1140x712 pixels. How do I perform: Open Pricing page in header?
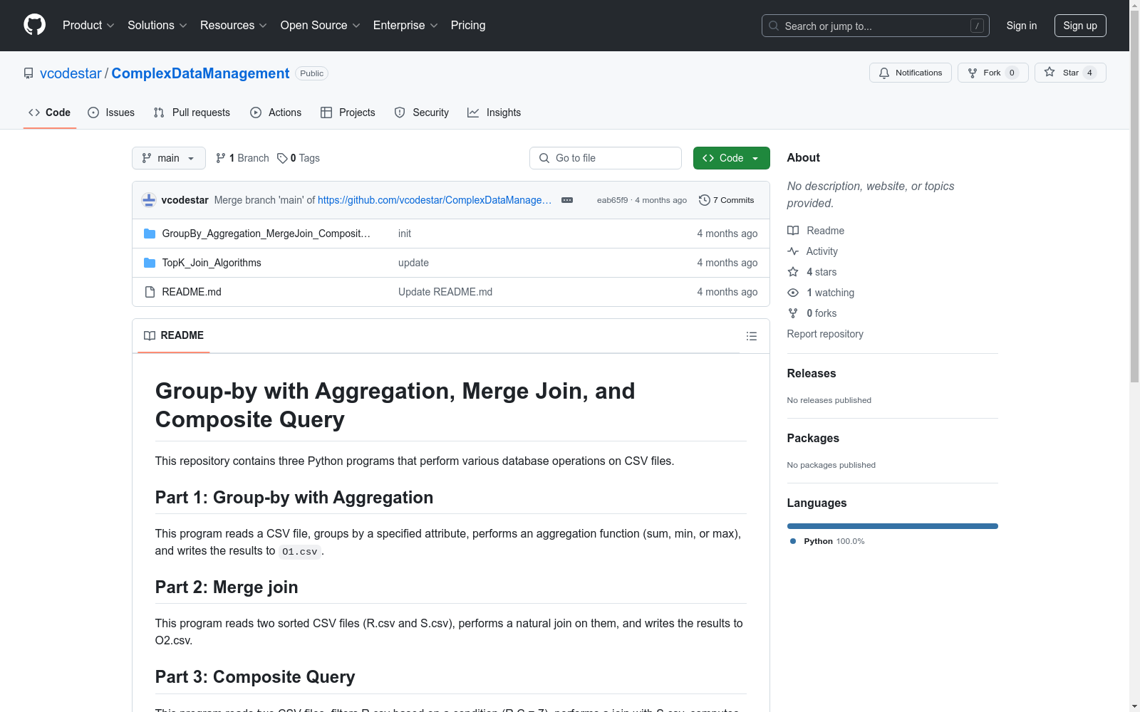pyautogui.click(x=468, y=26)
